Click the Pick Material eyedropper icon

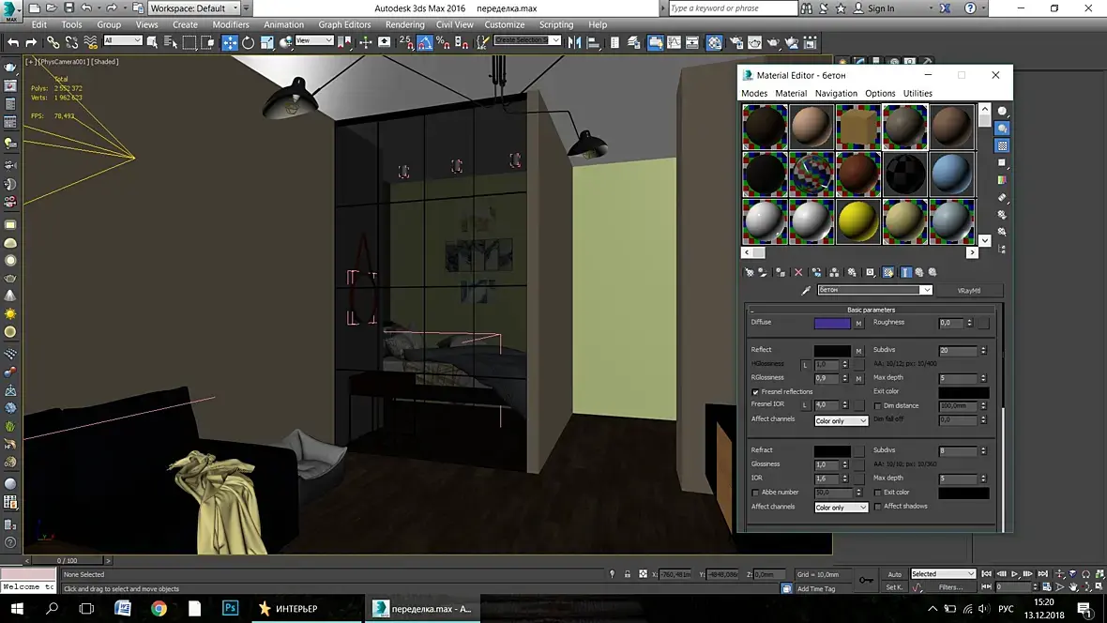806,290
